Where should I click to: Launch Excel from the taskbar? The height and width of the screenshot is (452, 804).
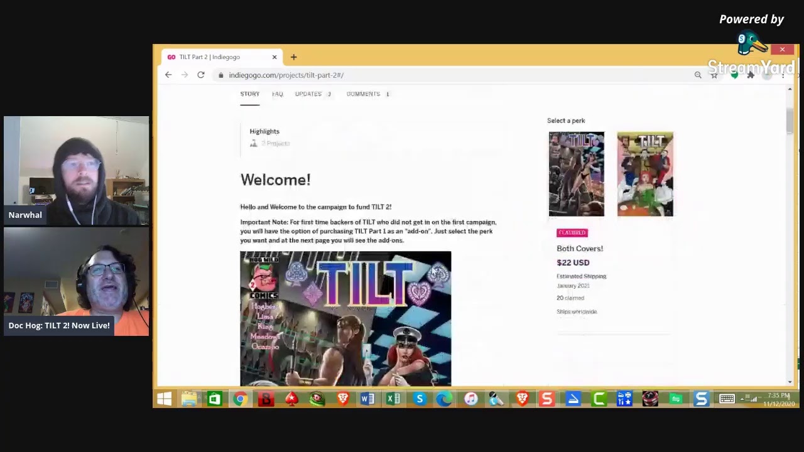[x=394, y=399]
